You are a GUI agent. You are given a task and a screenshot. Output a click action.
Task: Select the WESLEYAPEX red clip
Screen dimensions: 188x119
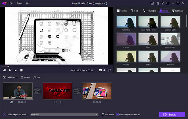57,91
